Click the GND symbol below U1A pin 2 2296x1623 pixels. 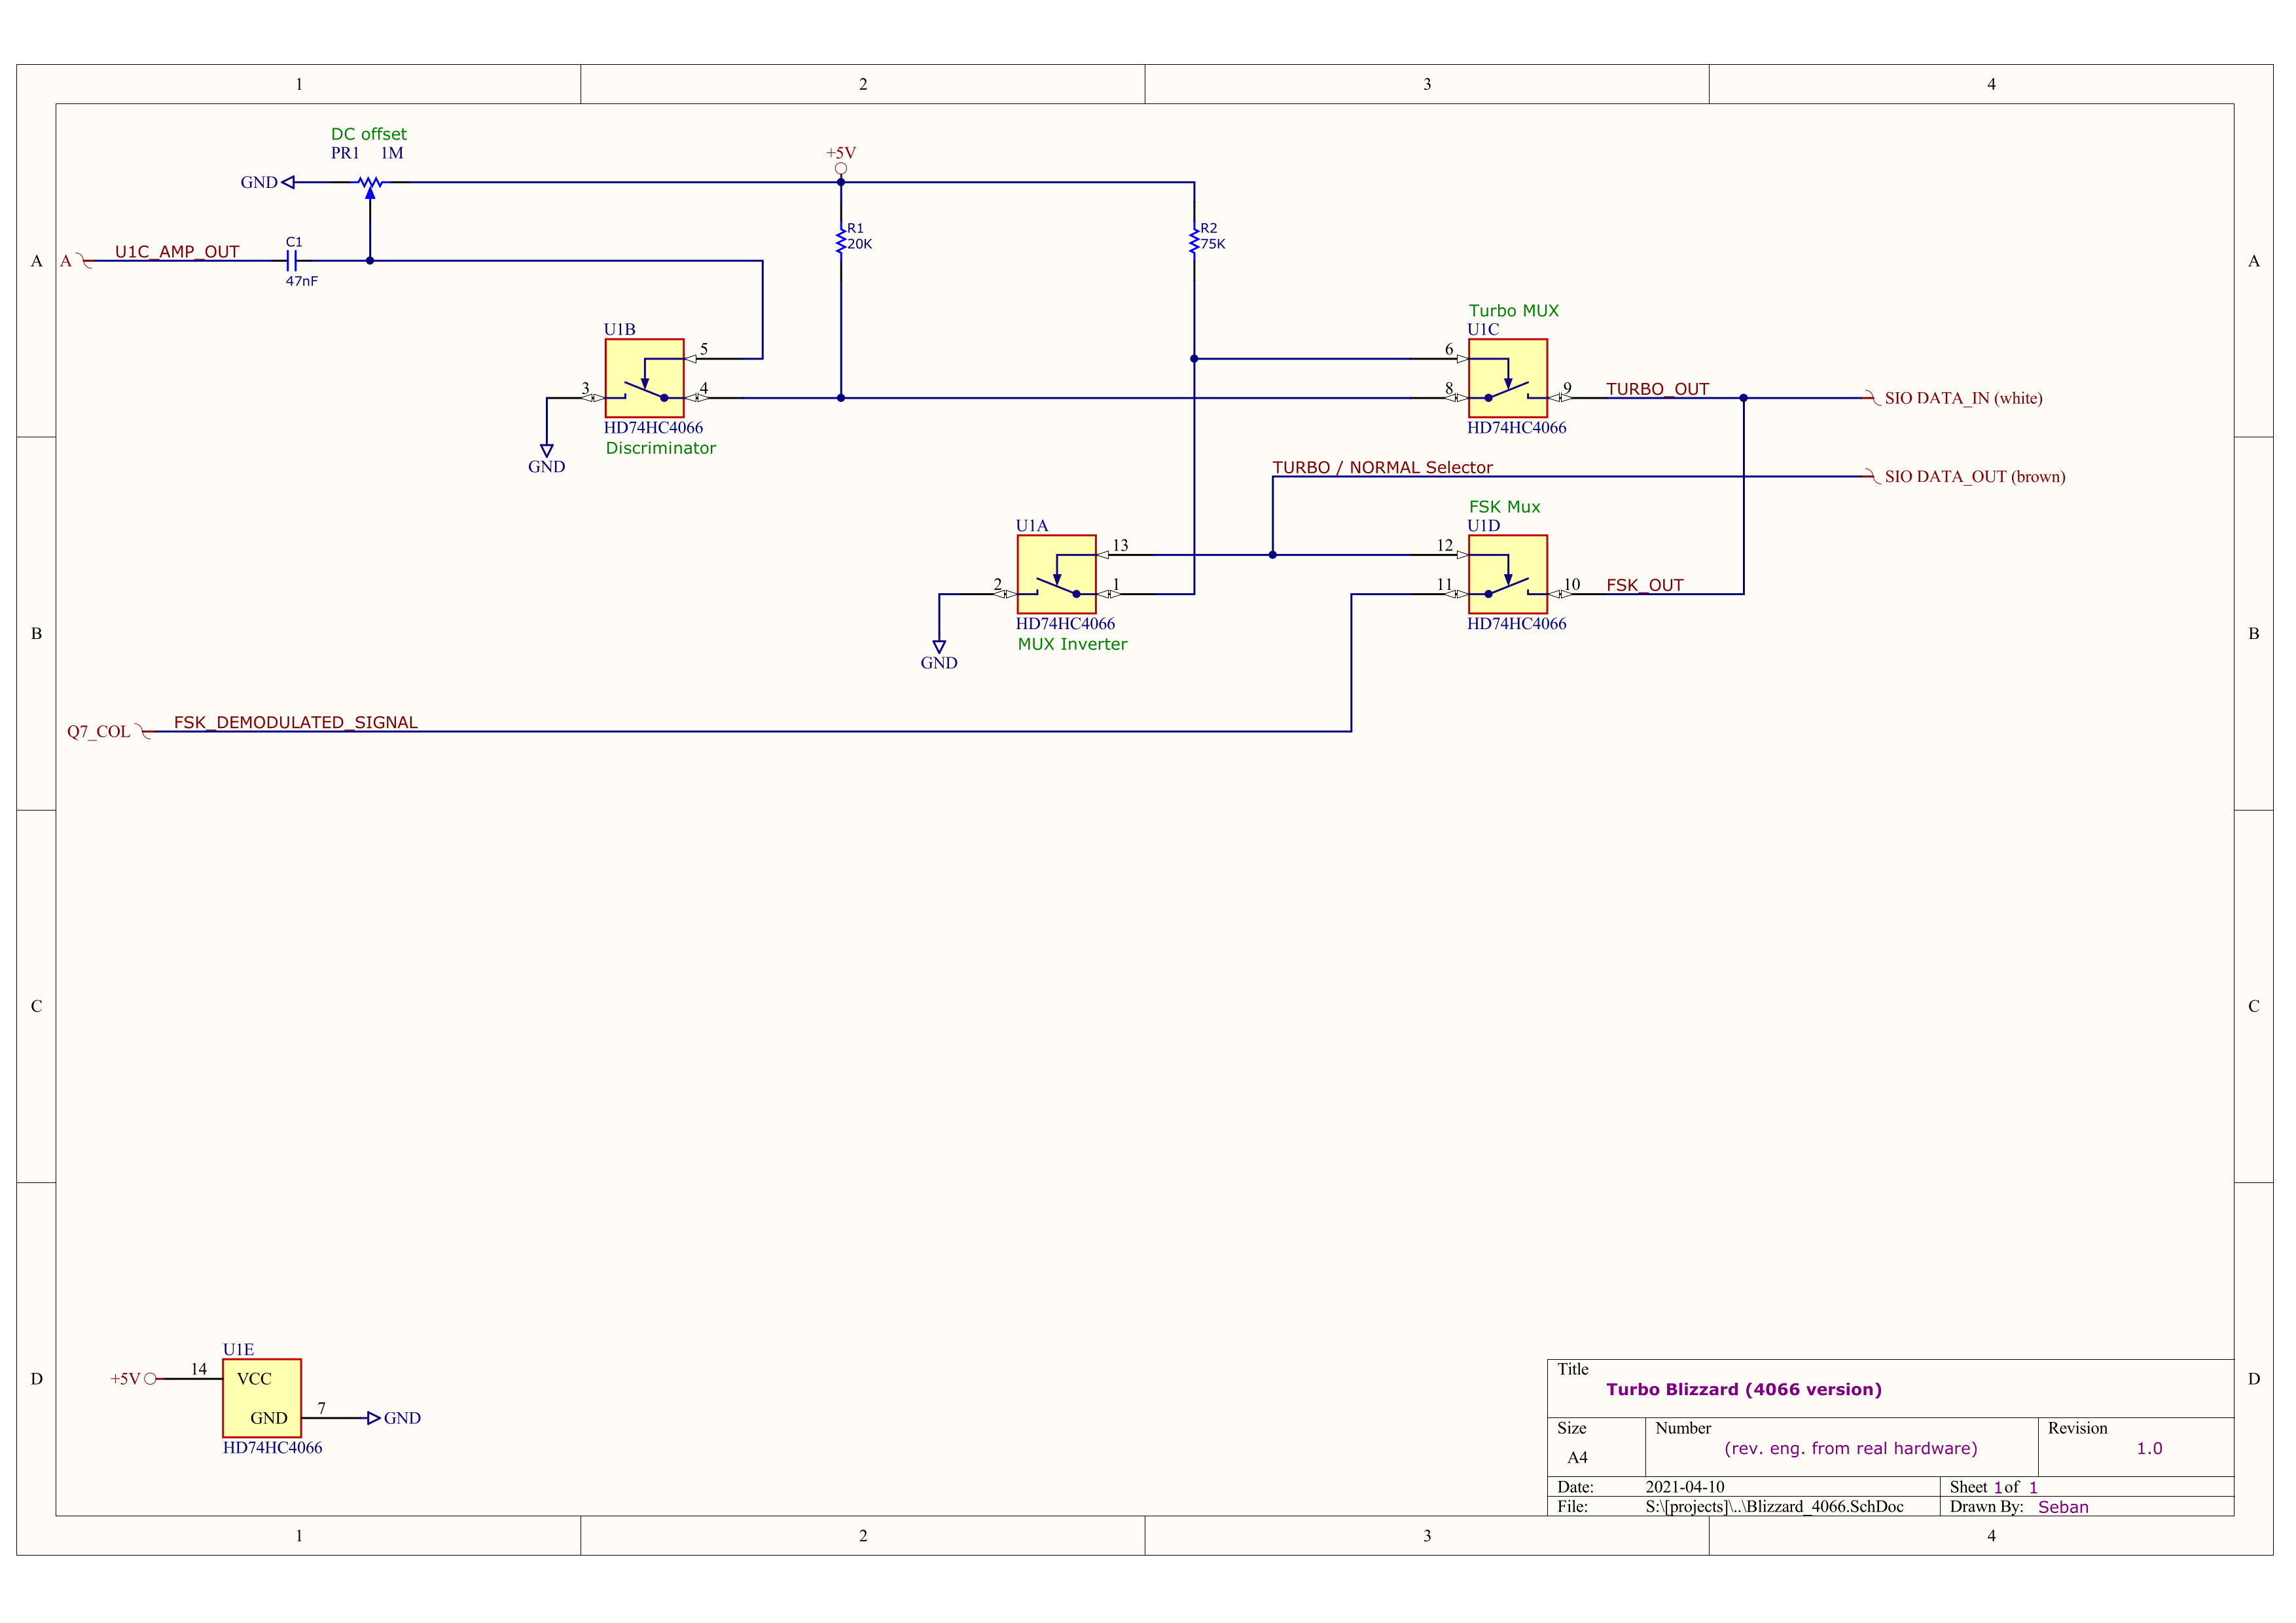[x=939, y=655]
